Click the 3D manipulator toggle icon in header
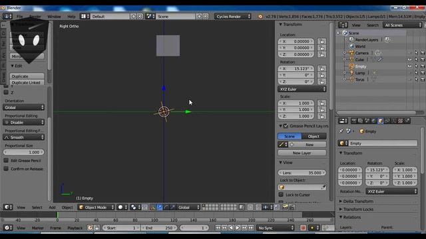Screen dimensions: 426x239 pos(152,208)
